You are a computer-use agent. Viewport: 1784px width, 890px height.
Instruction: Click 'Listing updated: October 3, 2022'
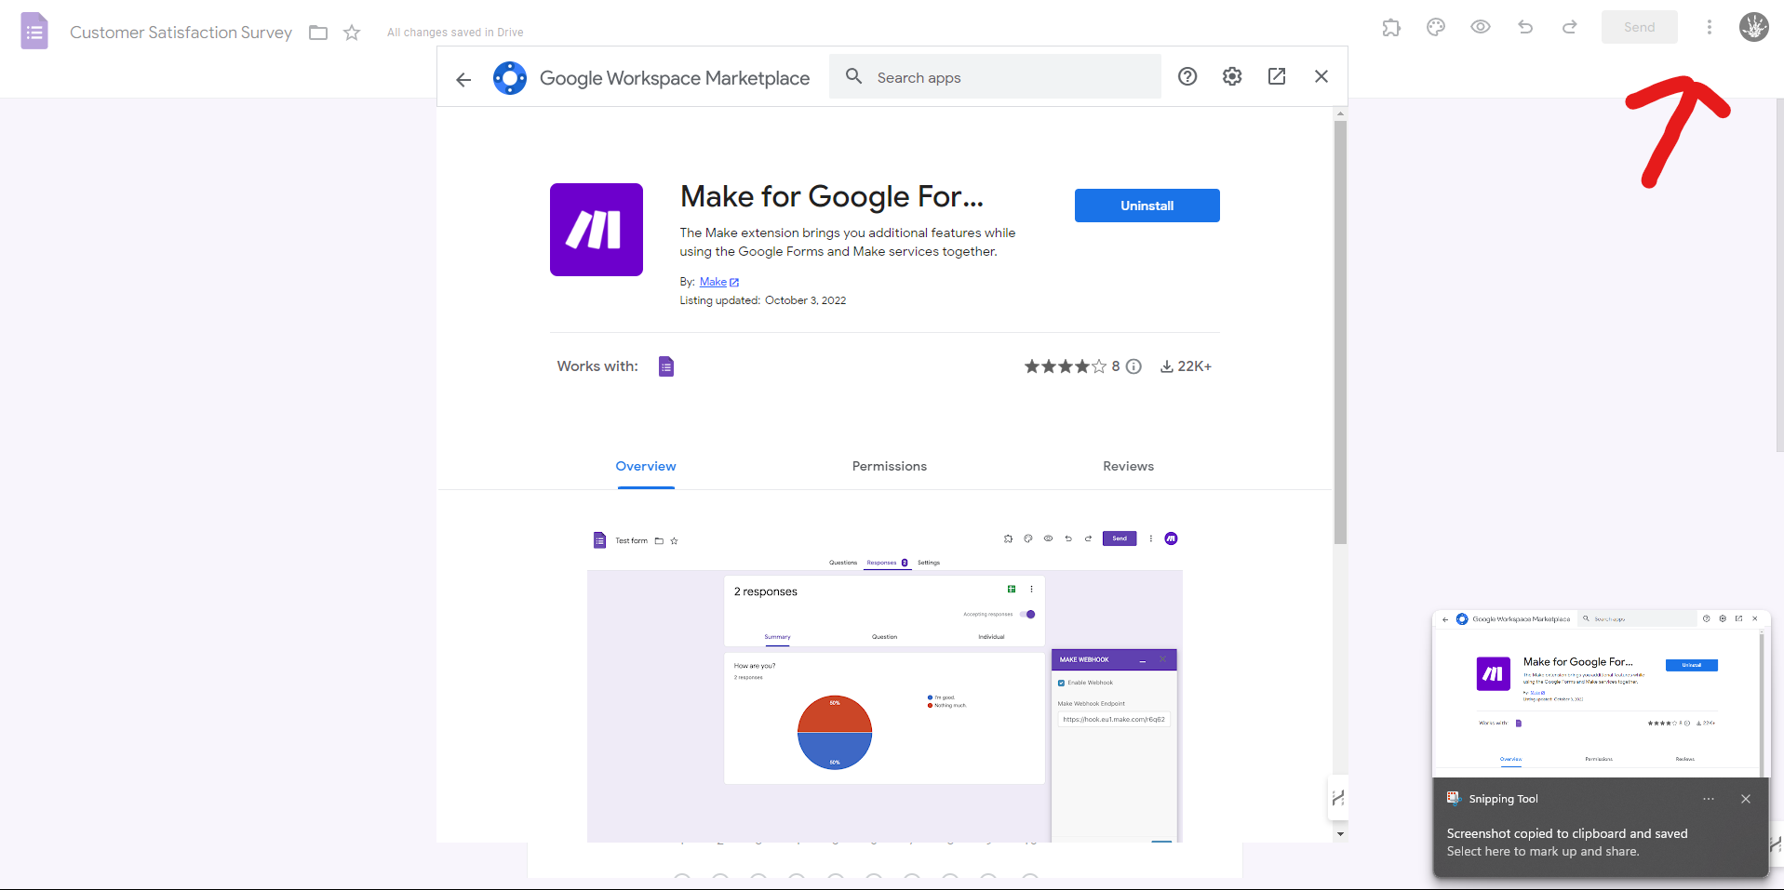(x=763, y=300)
